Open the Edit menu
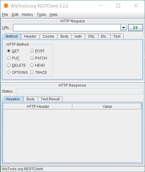The image size is (145, 172). [15, 15]
